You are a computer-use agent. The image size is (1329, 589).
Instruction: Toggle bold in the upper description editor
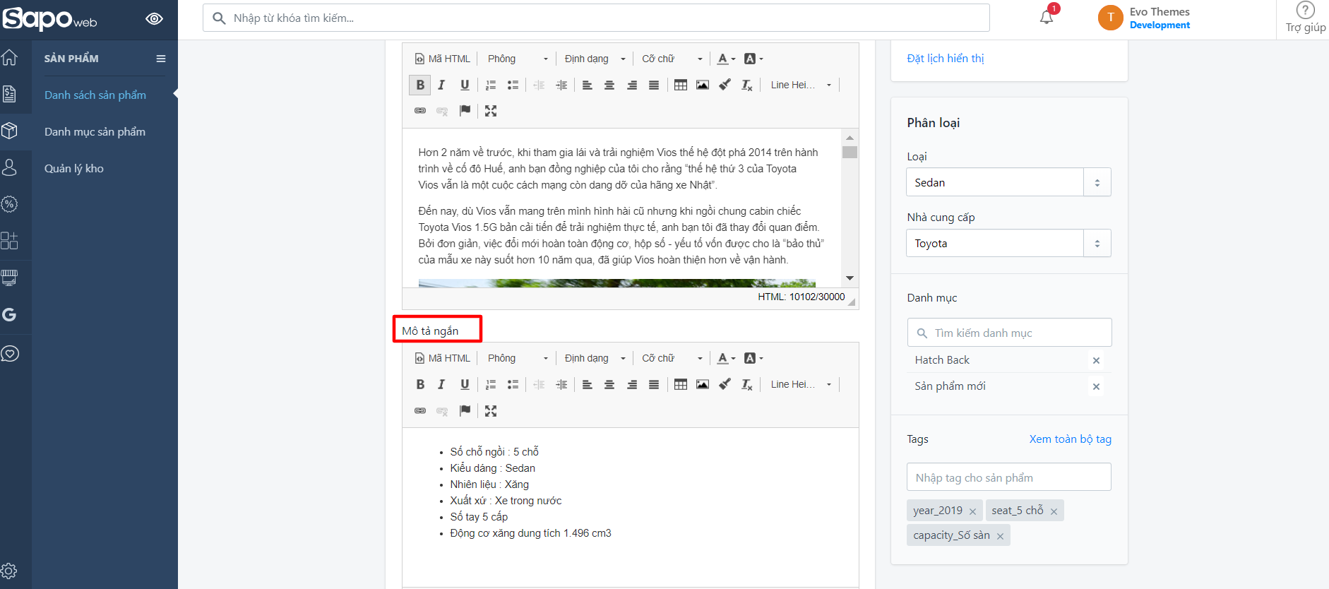[x=420, y=85]
